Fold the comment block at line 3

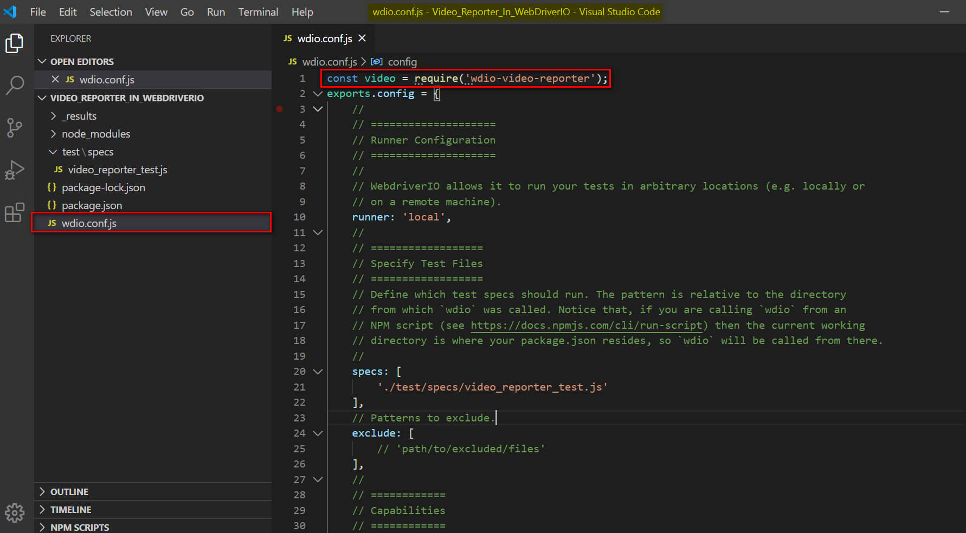[x=318, y=109]
